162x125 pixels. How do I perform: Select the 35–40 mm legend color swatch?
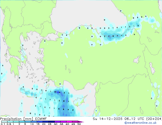[63, 122]
